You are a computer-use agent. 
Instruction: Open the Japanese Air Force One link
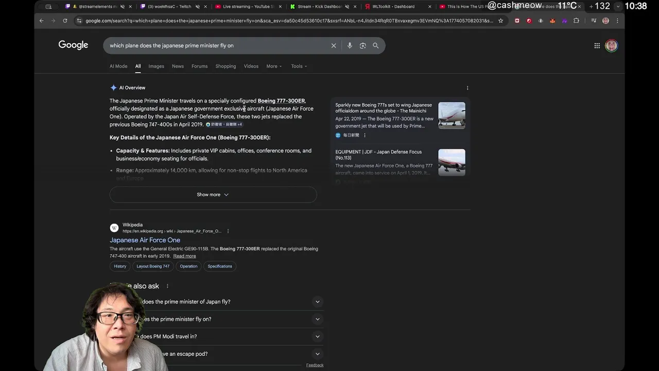[145, 240]
